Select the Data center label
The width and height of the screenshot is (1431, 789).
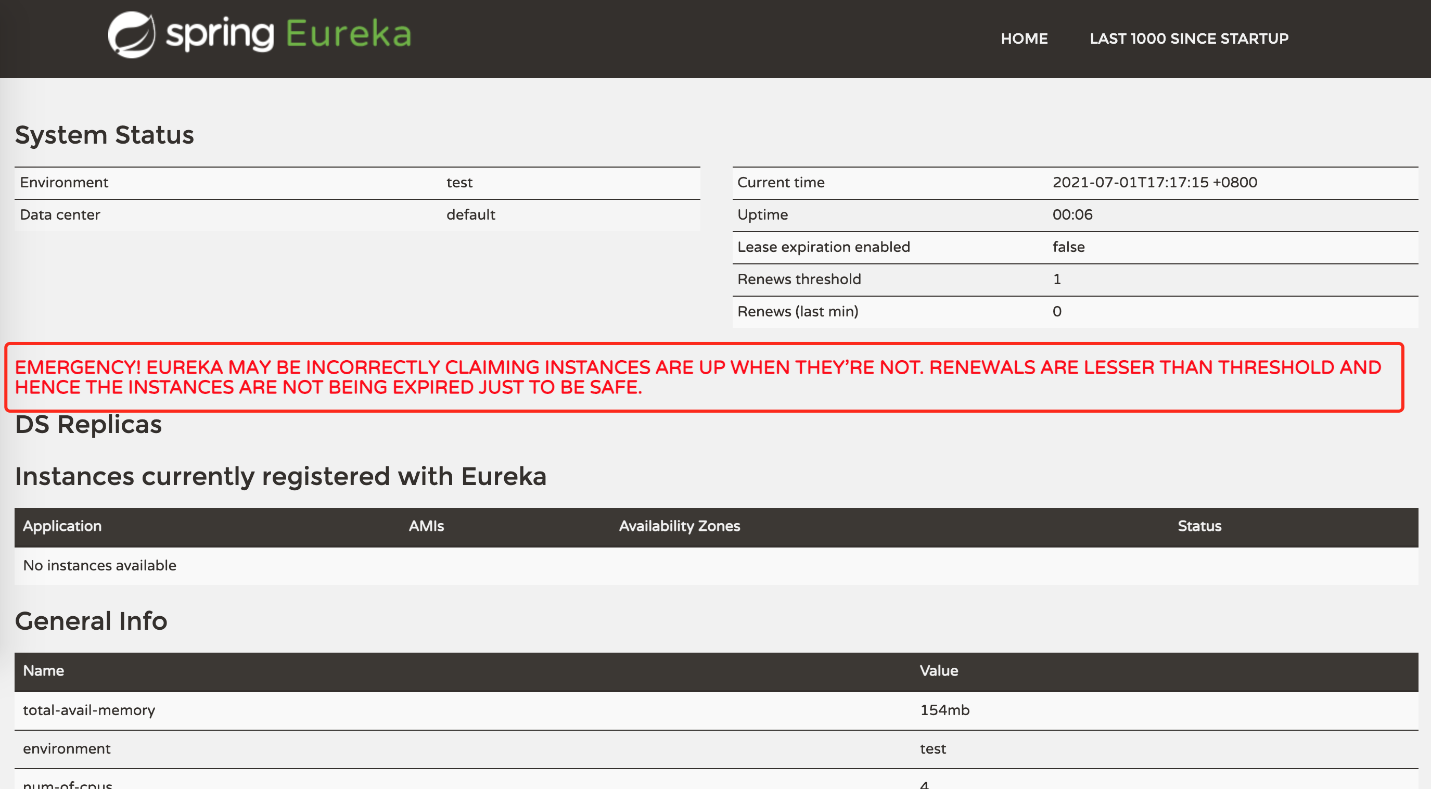click(60, 214)
